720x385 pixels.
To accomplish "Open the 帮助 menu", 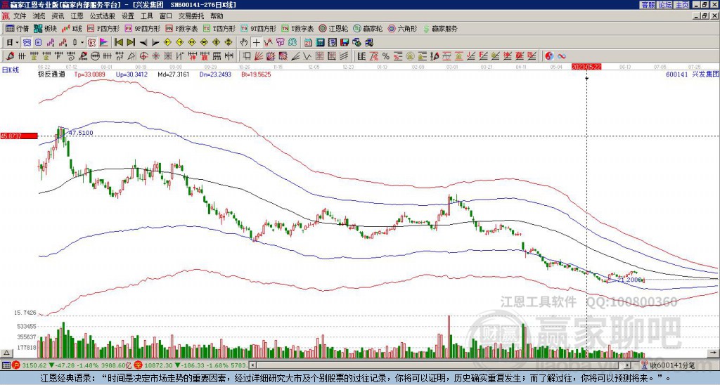I will [x=217, y=16].
